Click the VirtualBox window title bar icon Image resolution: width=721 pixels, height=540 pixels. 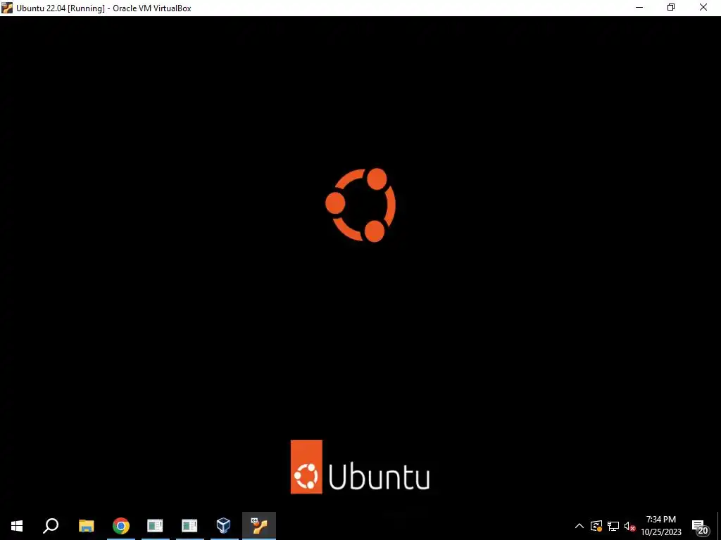7,8
